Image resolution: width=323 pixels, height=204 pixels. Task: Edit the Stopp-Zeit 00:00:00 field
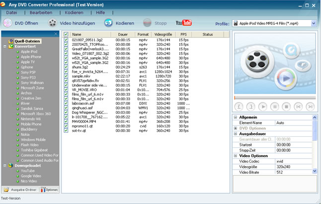[x=294, y=150]
